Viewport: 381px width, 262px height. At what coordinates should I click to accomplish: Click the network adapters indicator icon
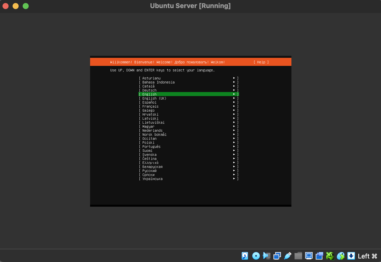[277, 256]
